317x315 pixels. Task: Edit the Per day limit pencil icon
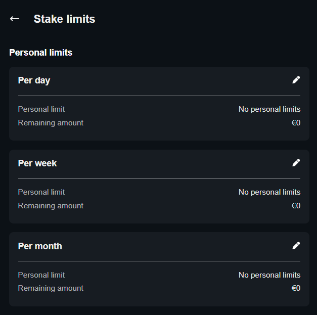tap(296, 80)
